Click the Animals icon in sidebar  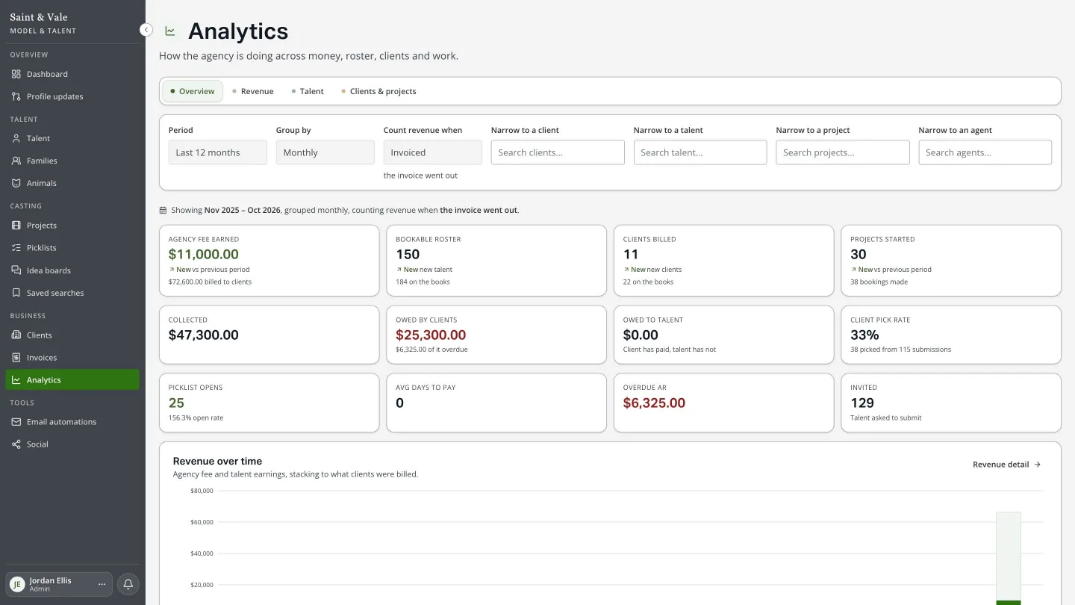[16, 183]
